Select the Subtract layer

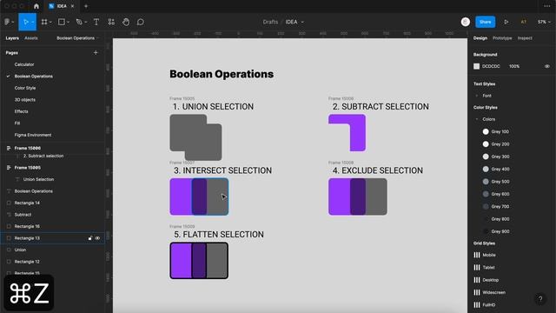pos(23,215)
